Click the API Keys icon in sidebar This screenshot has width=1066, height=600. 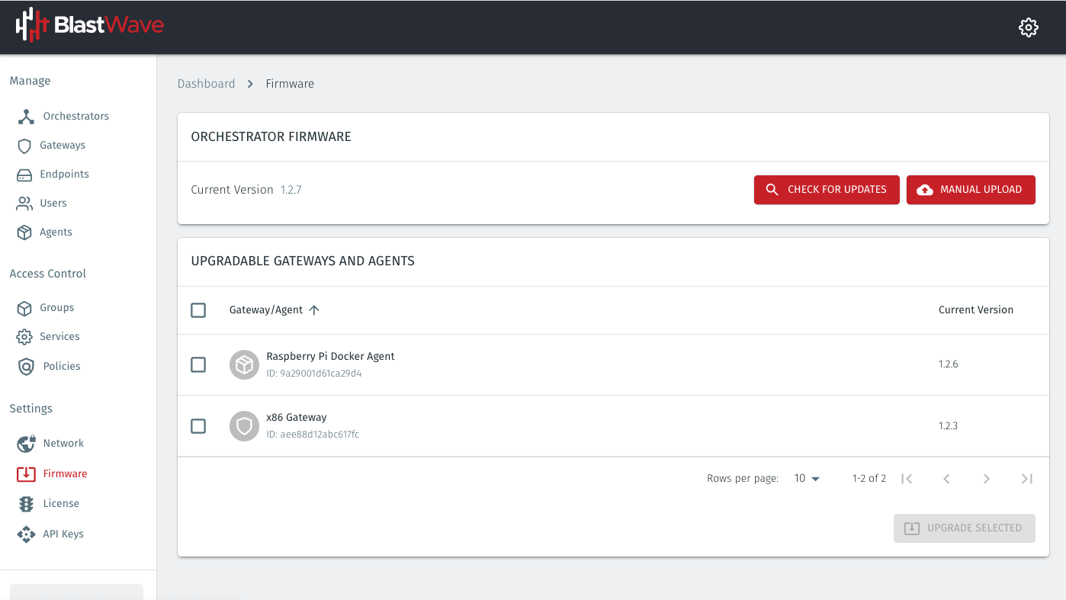(x=26, y=534)
